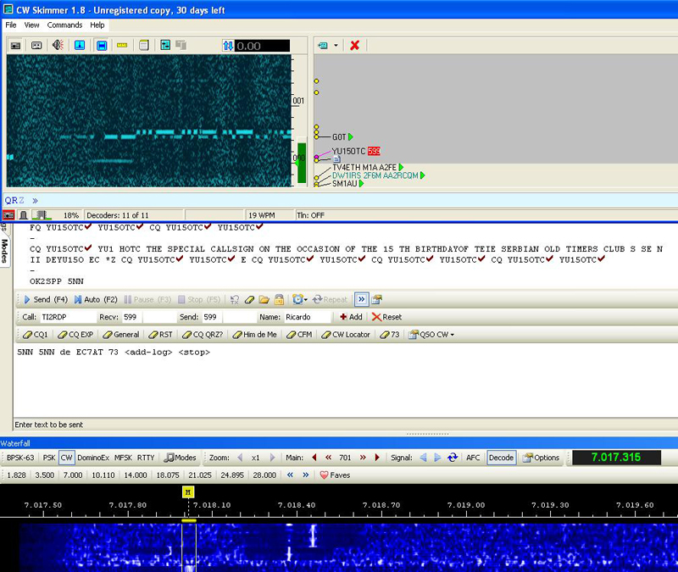Toggle the double-chevron macro bar button
The height and width of the screenshot is (572, 678).
(362, 299)
